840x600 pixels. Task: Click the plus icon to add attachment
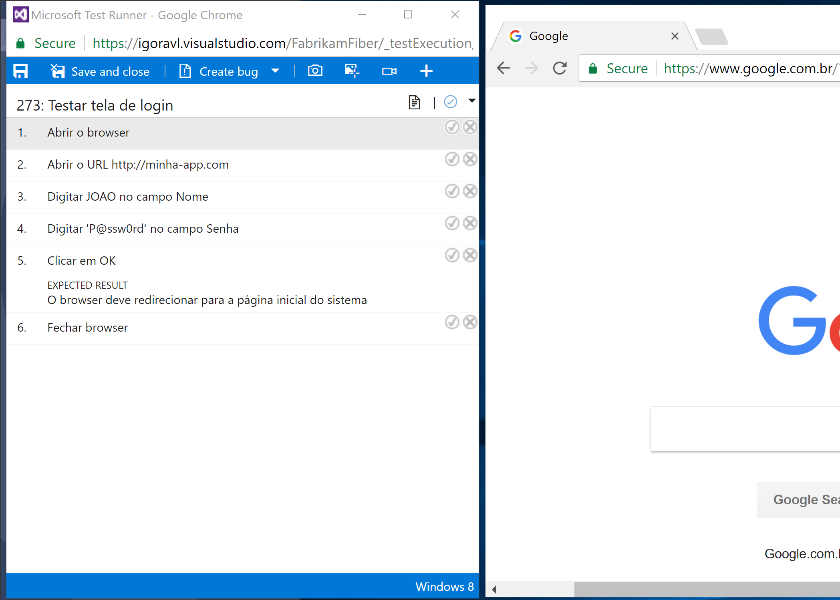tap(426, 71)
